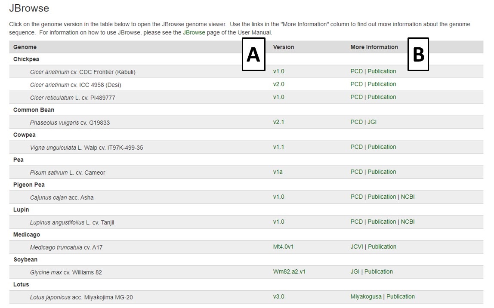Click Cicer arietinum cv. CDC Frontier (Kabuli) text
This screenshot has width=494, height=308.
click(x=83, y=72)
